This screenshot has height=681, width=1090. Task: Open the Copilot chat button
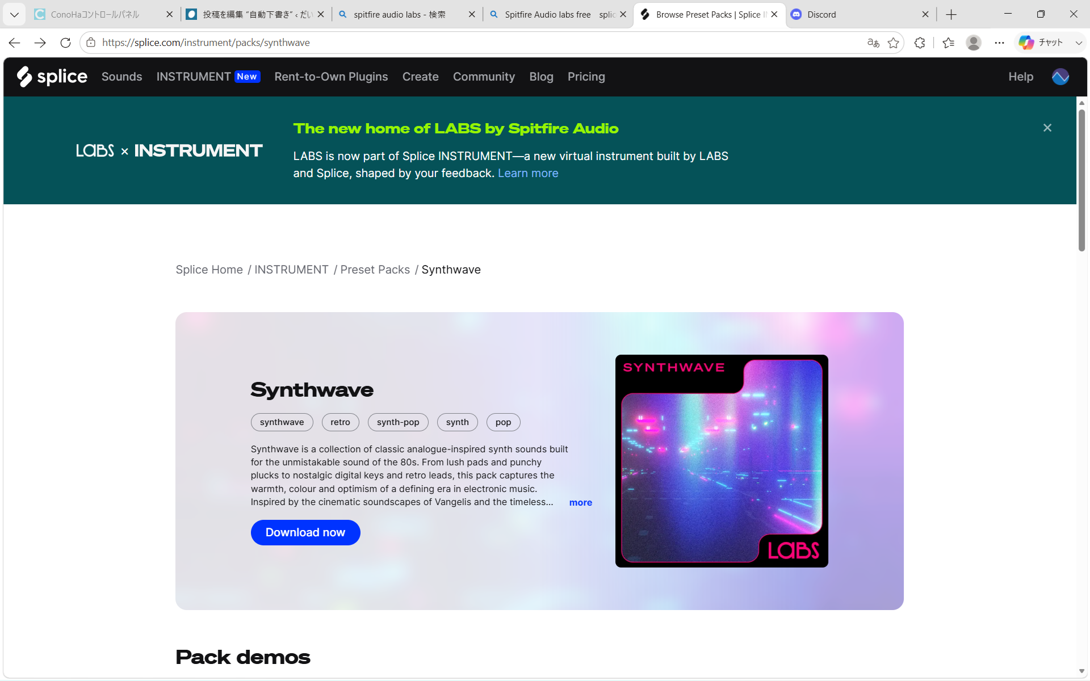[1041, 43]
